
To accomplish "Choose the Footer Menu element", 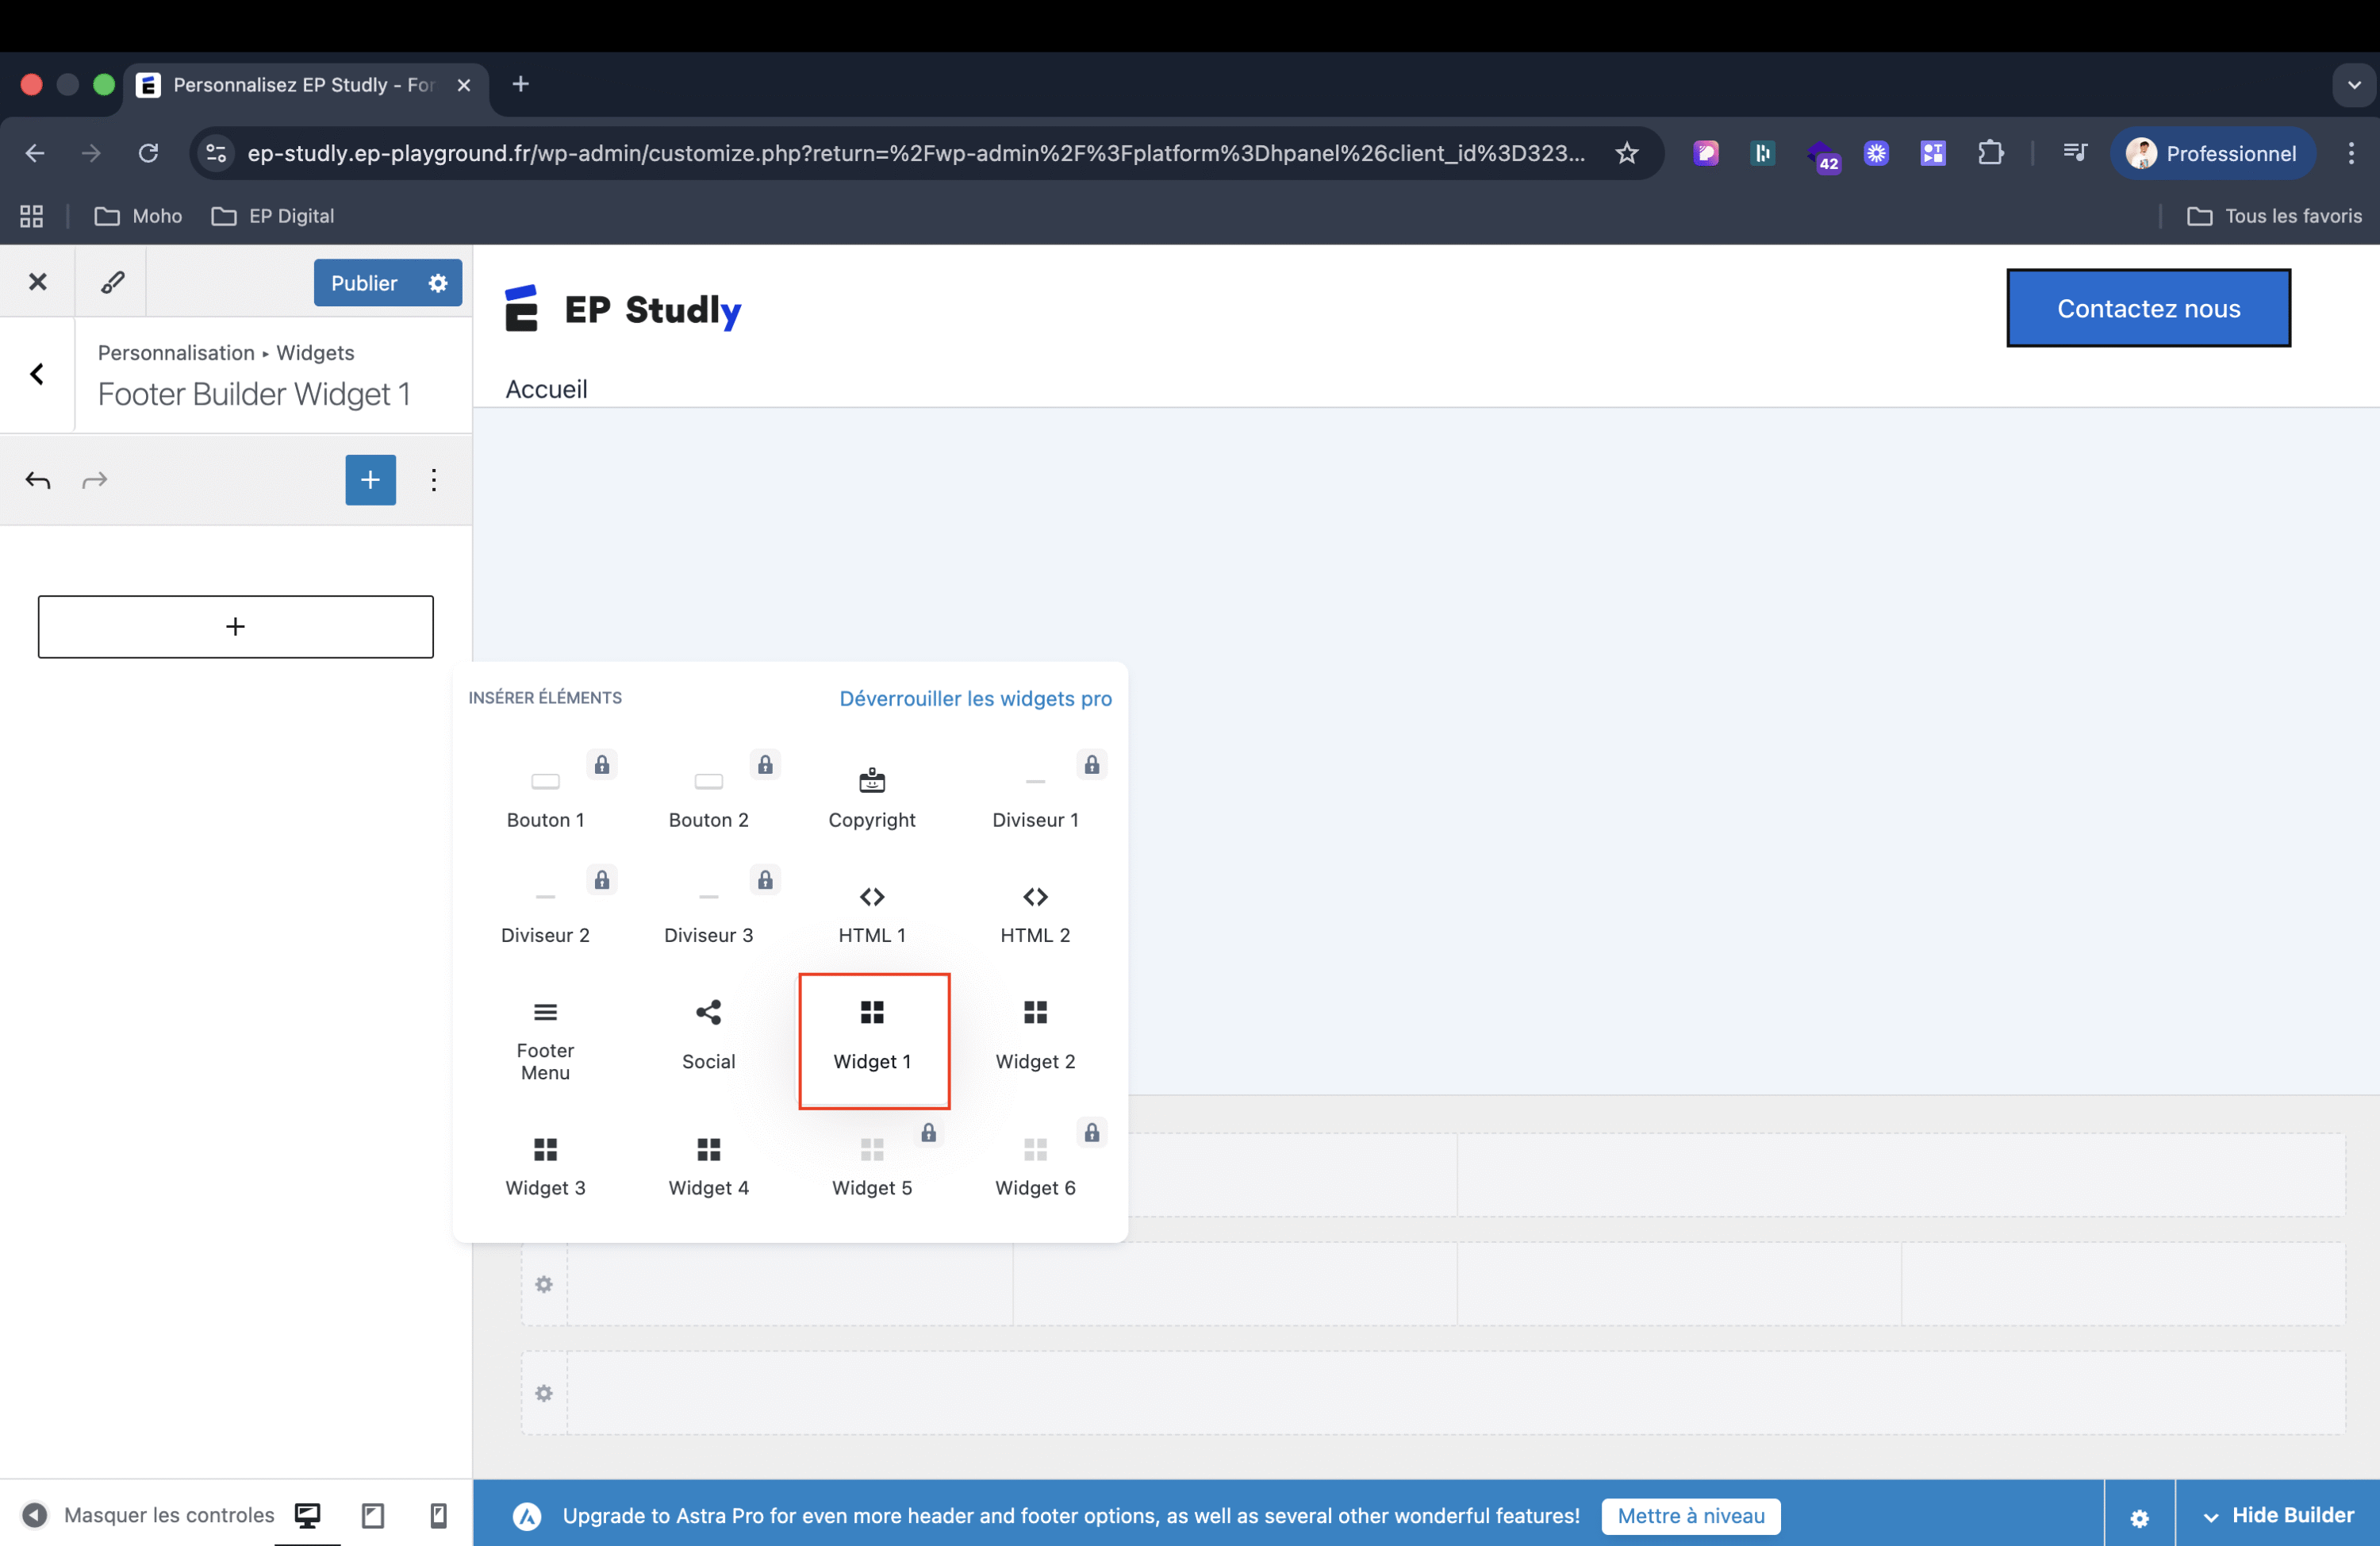I will [x=545, y=1039].
